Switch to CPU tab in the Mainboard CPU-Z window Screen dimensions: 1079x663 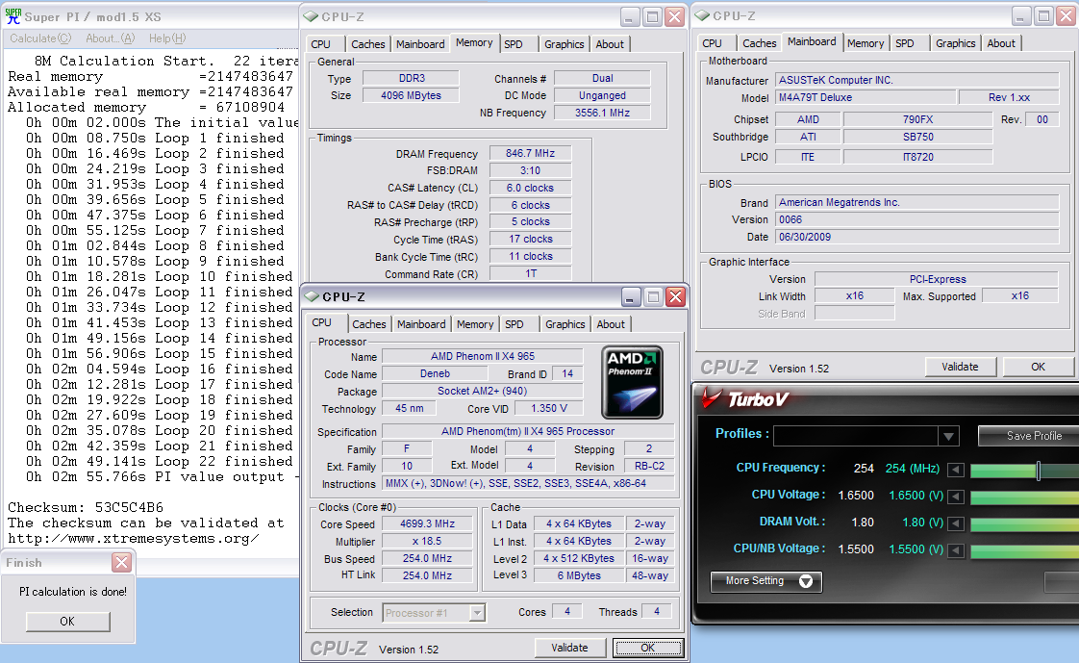713,43
